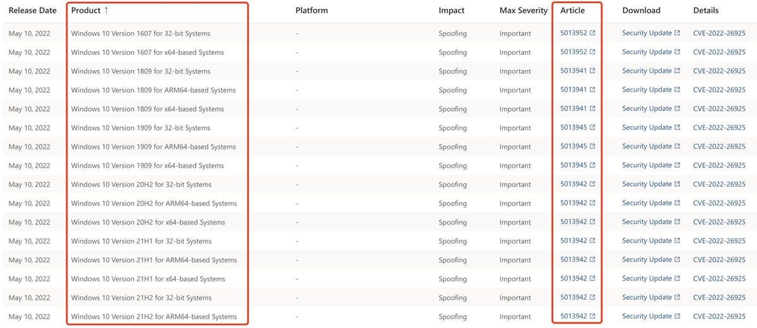The width and height of the screenshot is (757, 328).
Task: Click 'Windows 10 Version 21H1 for ARM64-based Systems' text
Action: 154,261
